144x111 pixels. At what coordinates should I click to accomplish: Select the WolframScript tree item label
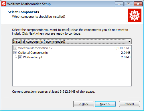[33, 57]
